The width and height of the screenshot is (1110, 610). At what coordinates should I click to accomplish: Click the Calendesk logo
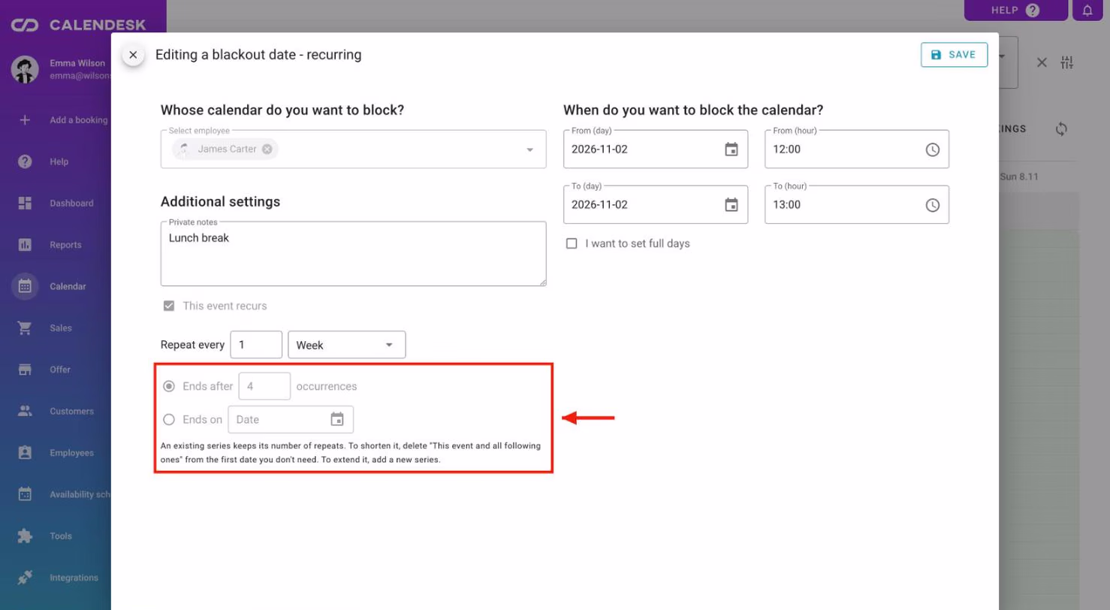coord(78,26)
